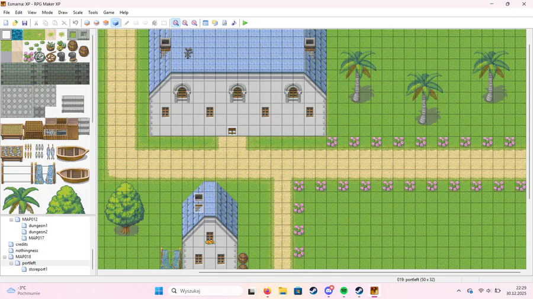This screenshot has width=533, height=299.
Task: Select the credits map in tree
Action: (22, 245)
